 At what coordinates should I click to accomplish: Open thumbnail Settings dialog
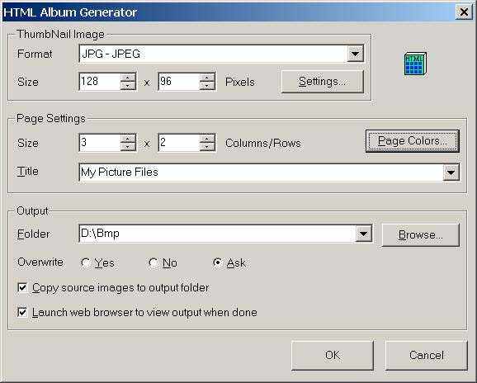point(323,82)
